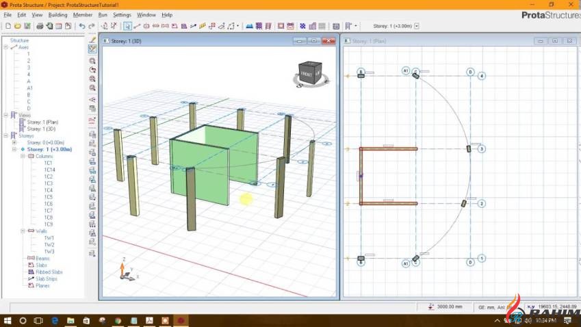Open the Storey: 1 (+3.00m) dropdown

(417, 26)
